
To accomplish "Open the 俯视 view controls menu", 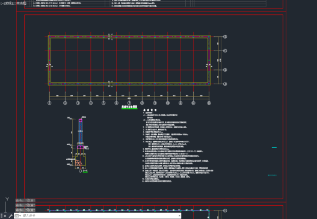I will [8, 3].
